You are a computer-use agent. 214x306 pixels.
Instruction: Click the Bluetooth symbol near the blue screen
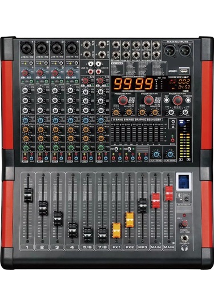coord(180,195)
